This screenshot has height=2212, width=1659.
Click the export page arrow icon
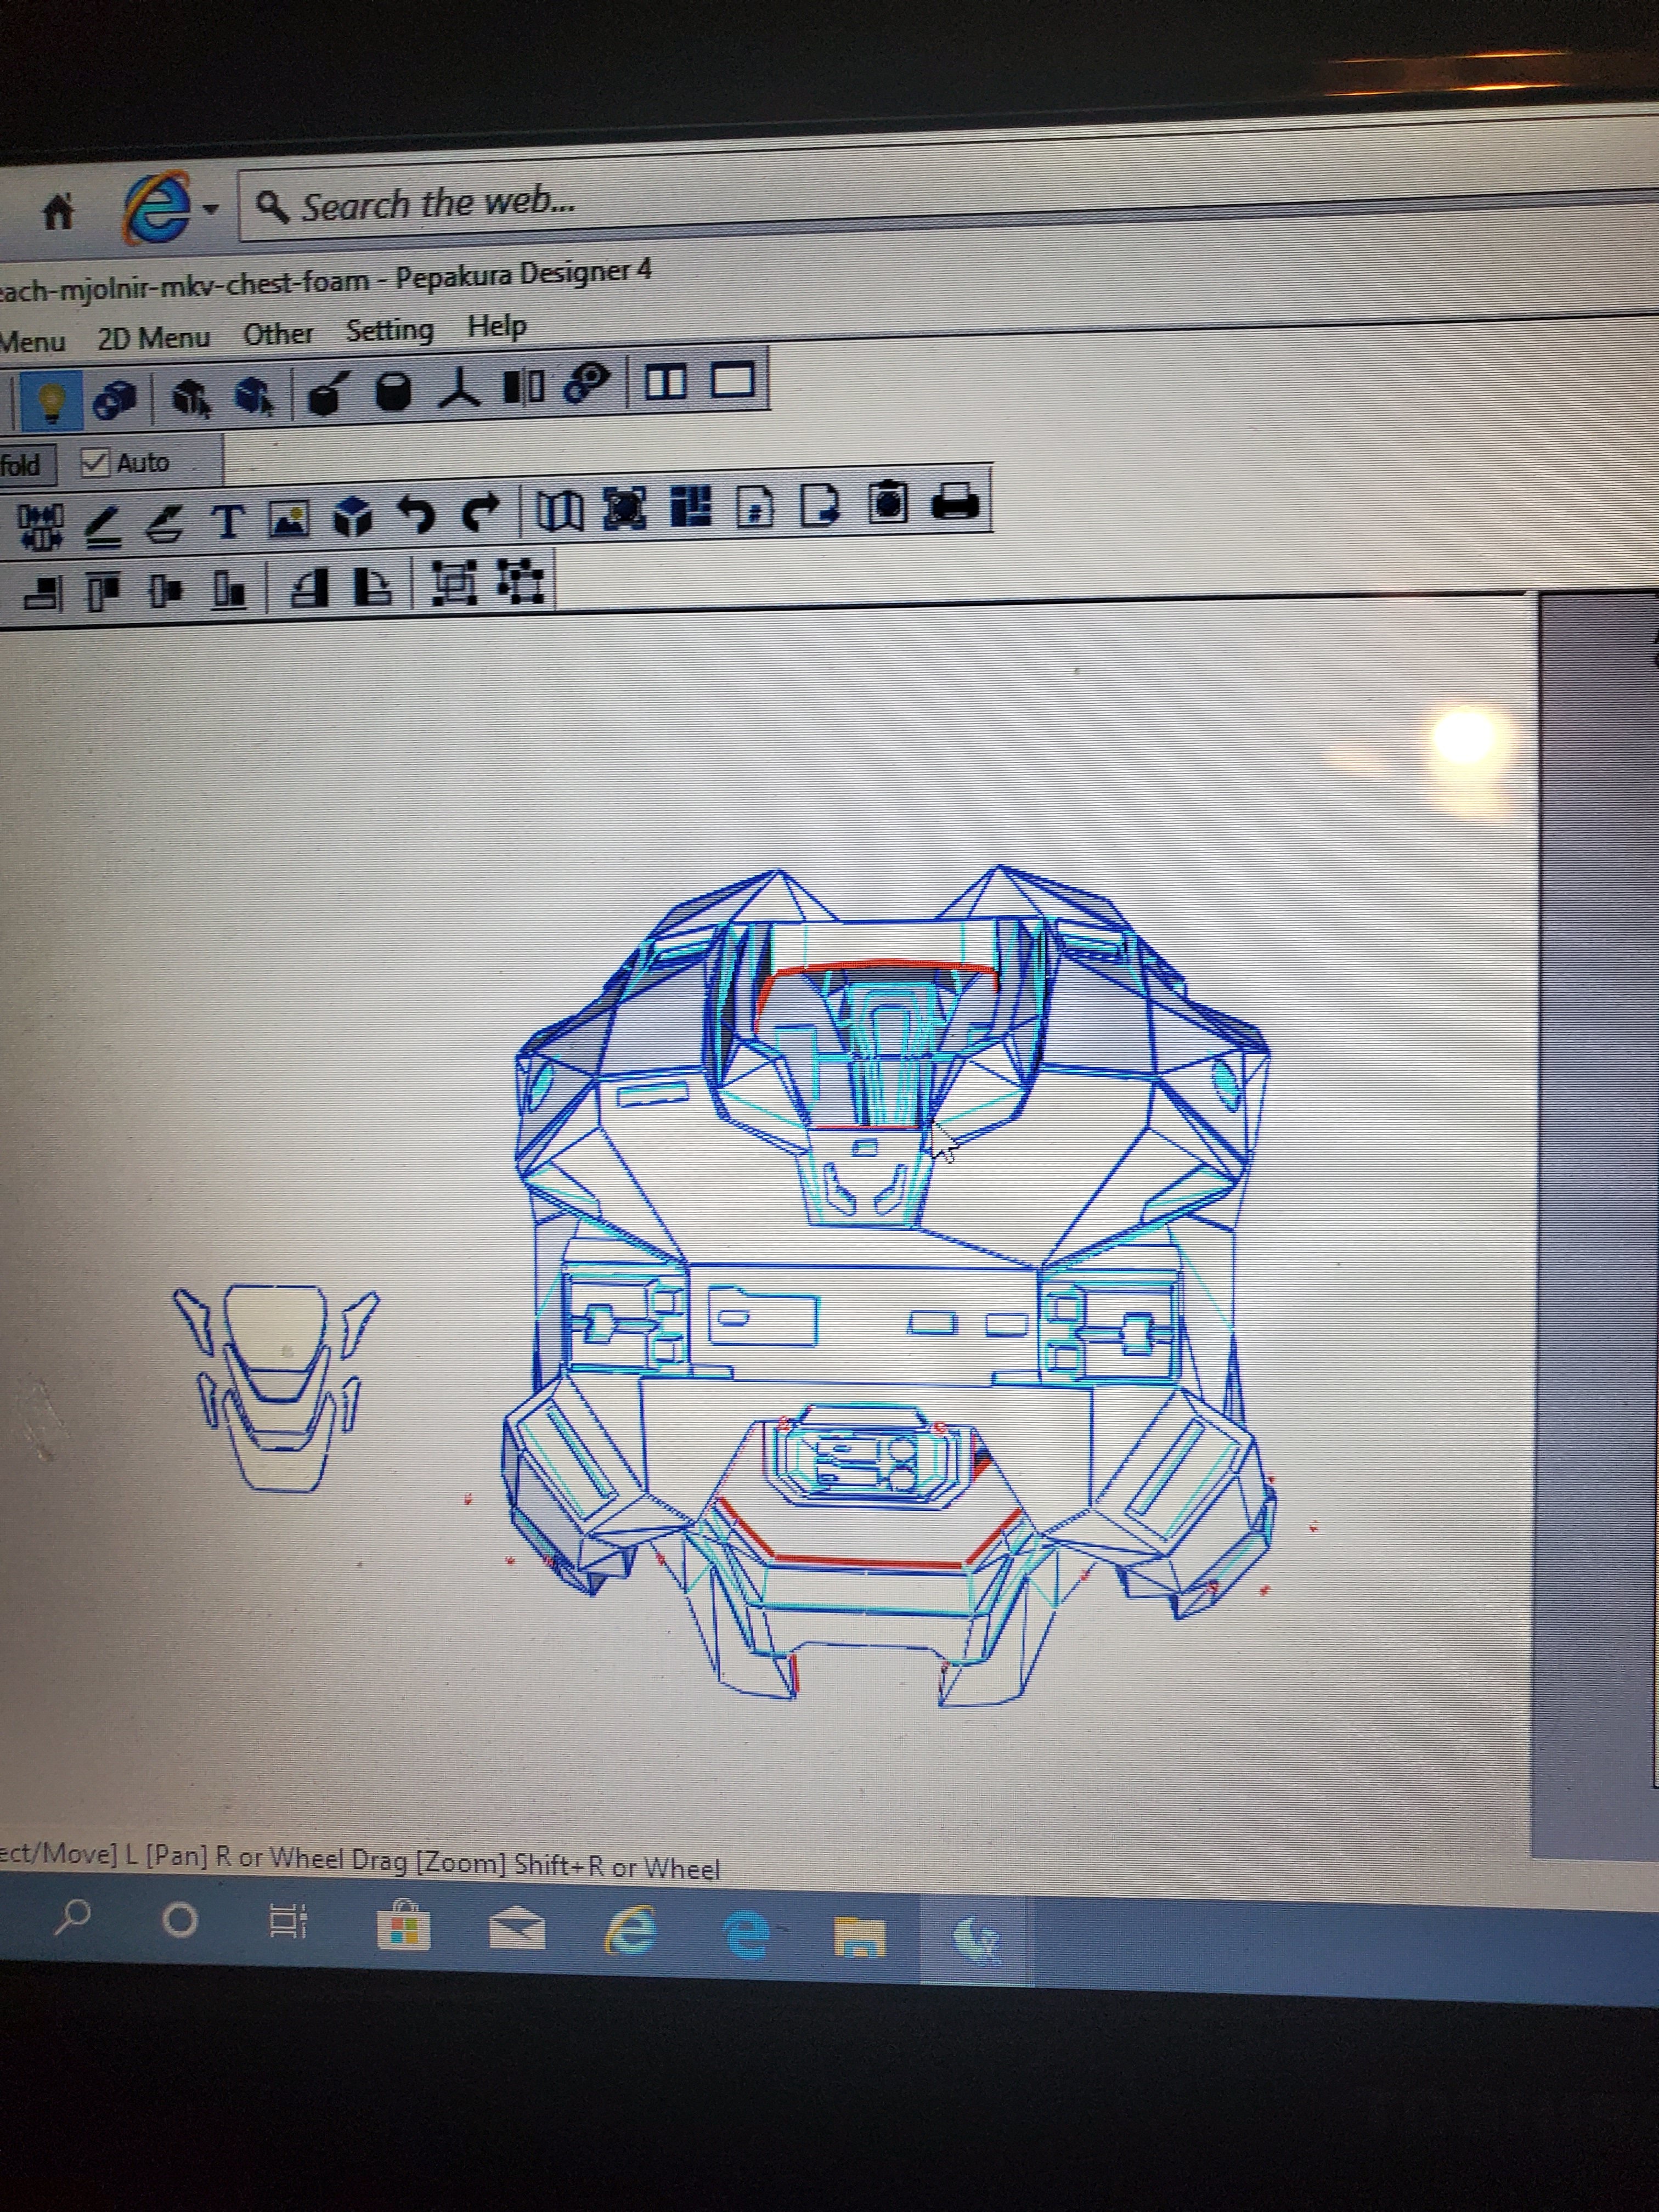coord(820,504)
